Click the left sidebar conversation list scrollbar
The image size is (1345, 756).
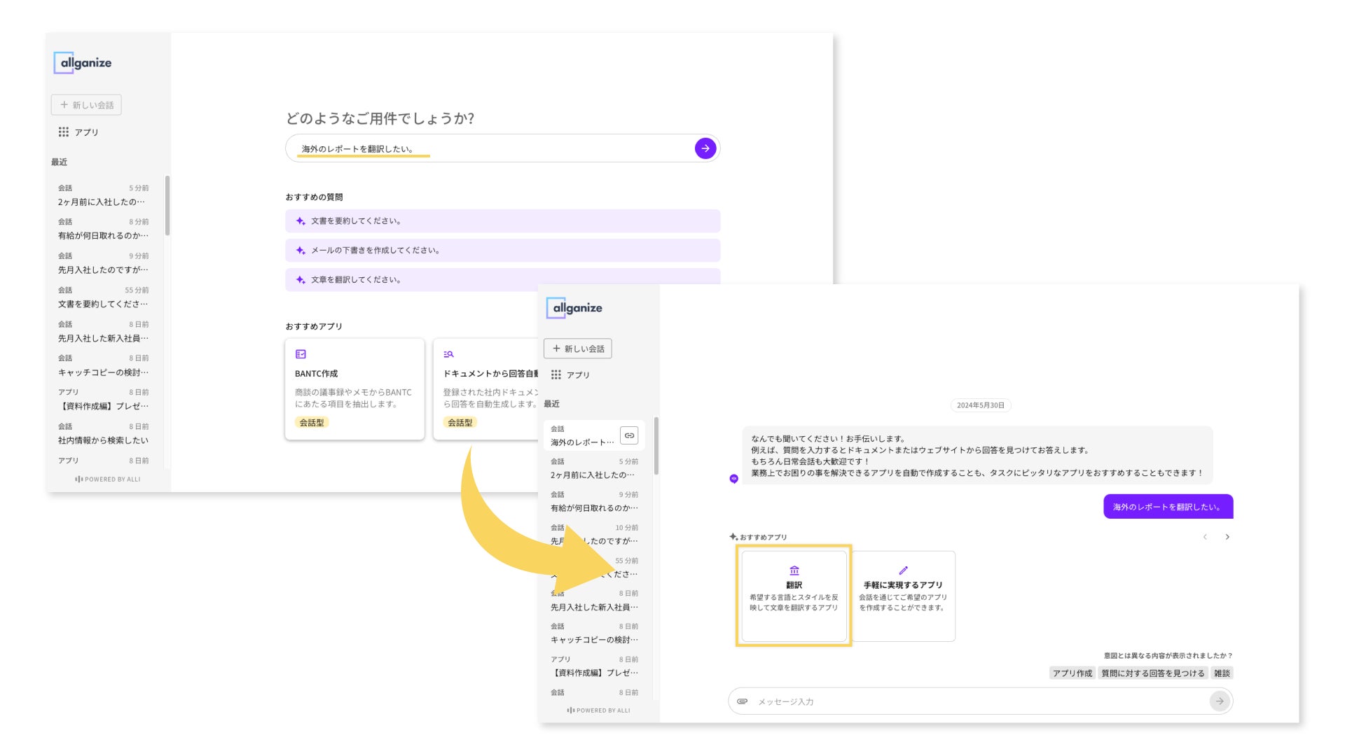tap(167, 206)
